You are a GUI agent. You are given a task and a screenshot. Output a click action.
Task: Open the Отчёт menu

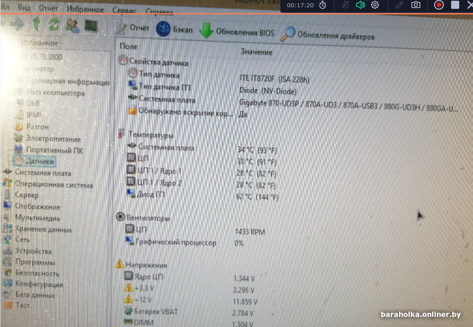pos(48,8)
